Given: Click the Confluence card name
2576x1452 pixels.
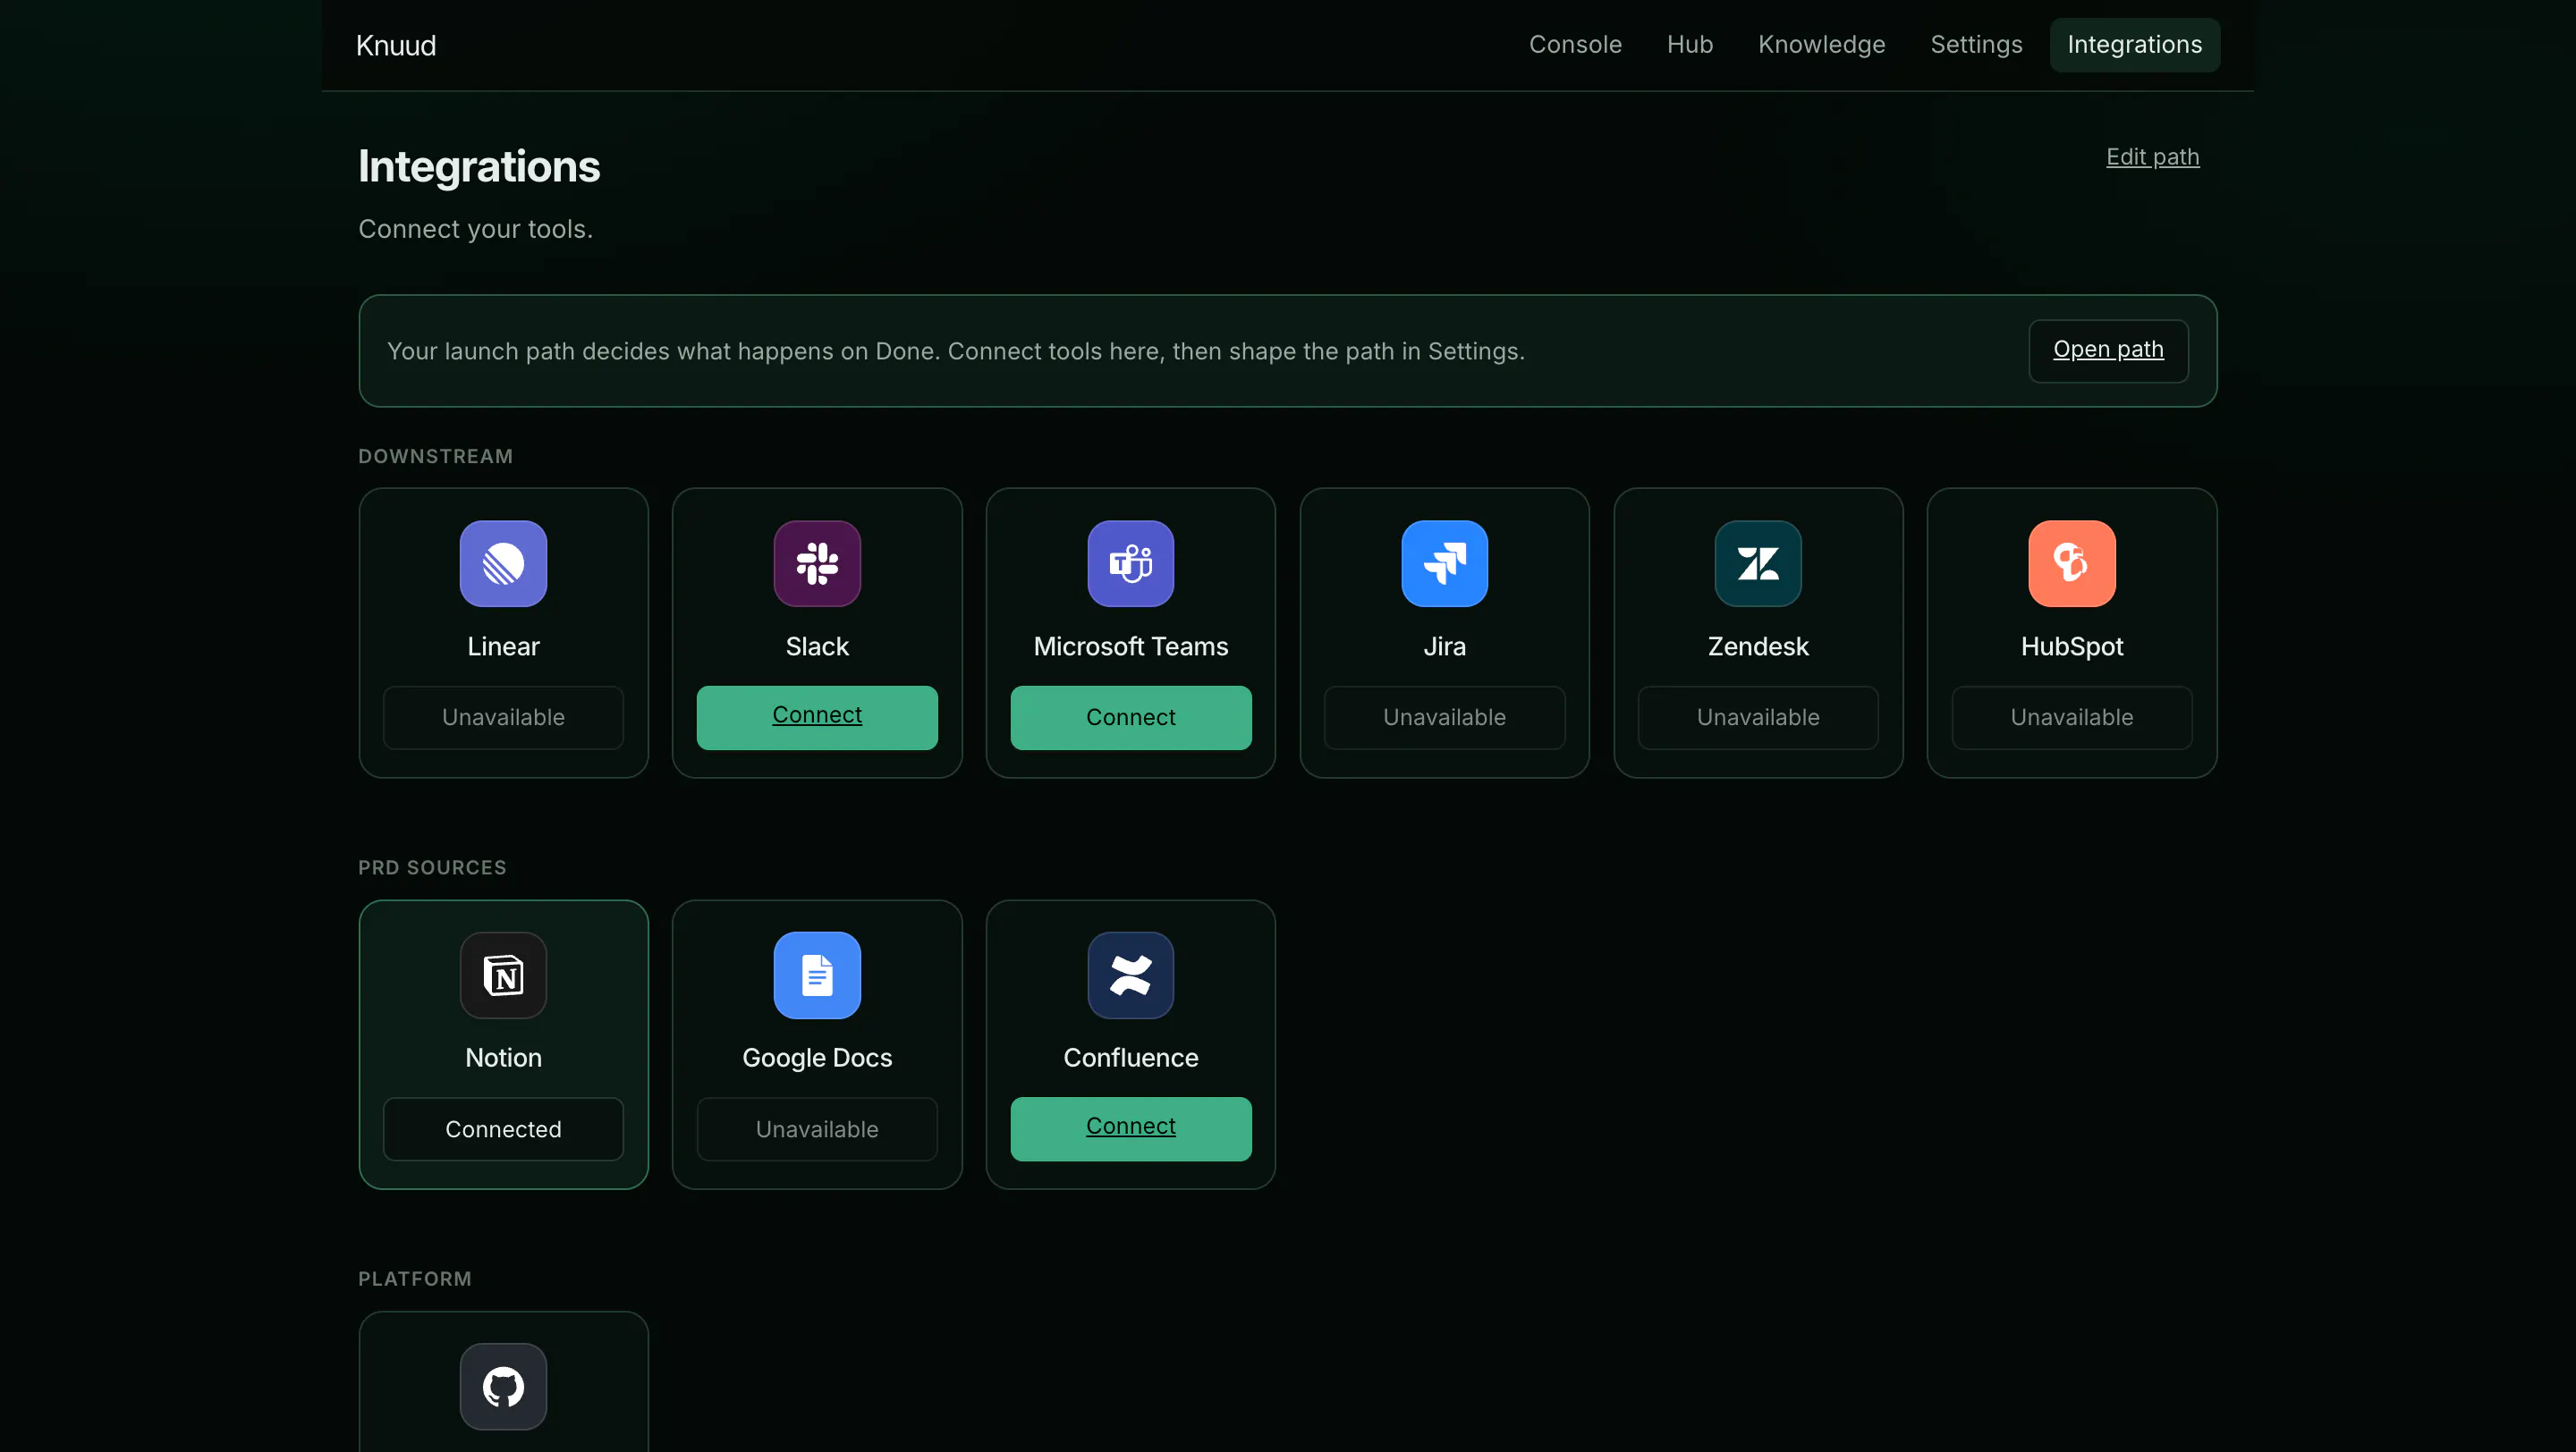Looking at the screenshot, I should point(1131,1059).
